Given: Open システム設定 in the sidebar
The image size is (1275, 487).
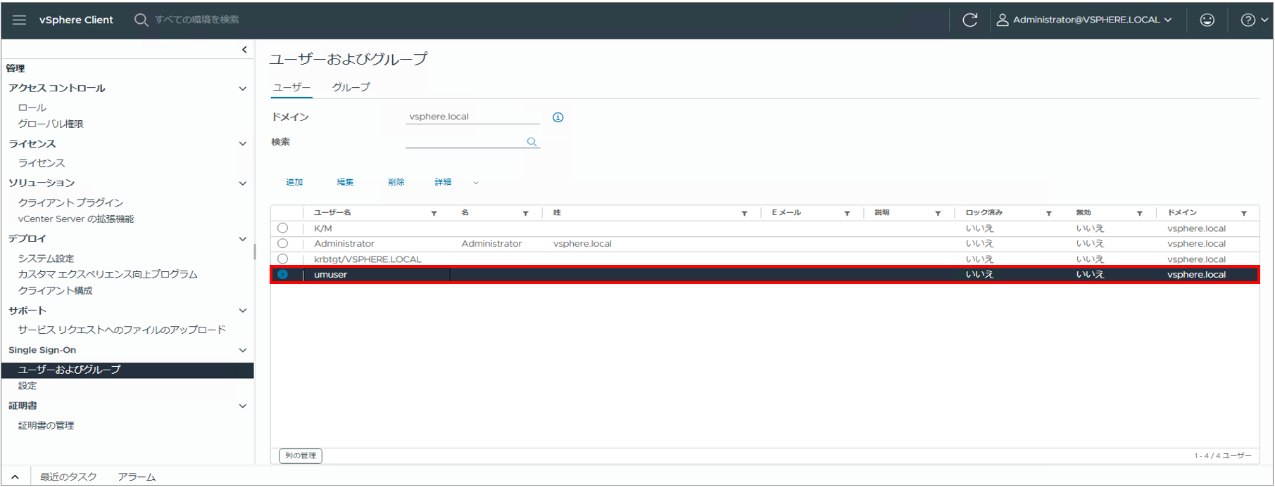Looking at the screenshot, I should point(46,259).
